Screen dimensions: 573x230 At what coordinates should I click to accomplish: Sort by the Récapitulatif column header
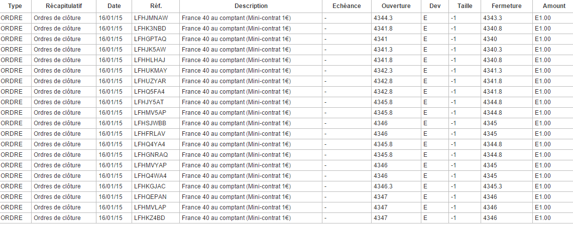(x=64, y=6)
